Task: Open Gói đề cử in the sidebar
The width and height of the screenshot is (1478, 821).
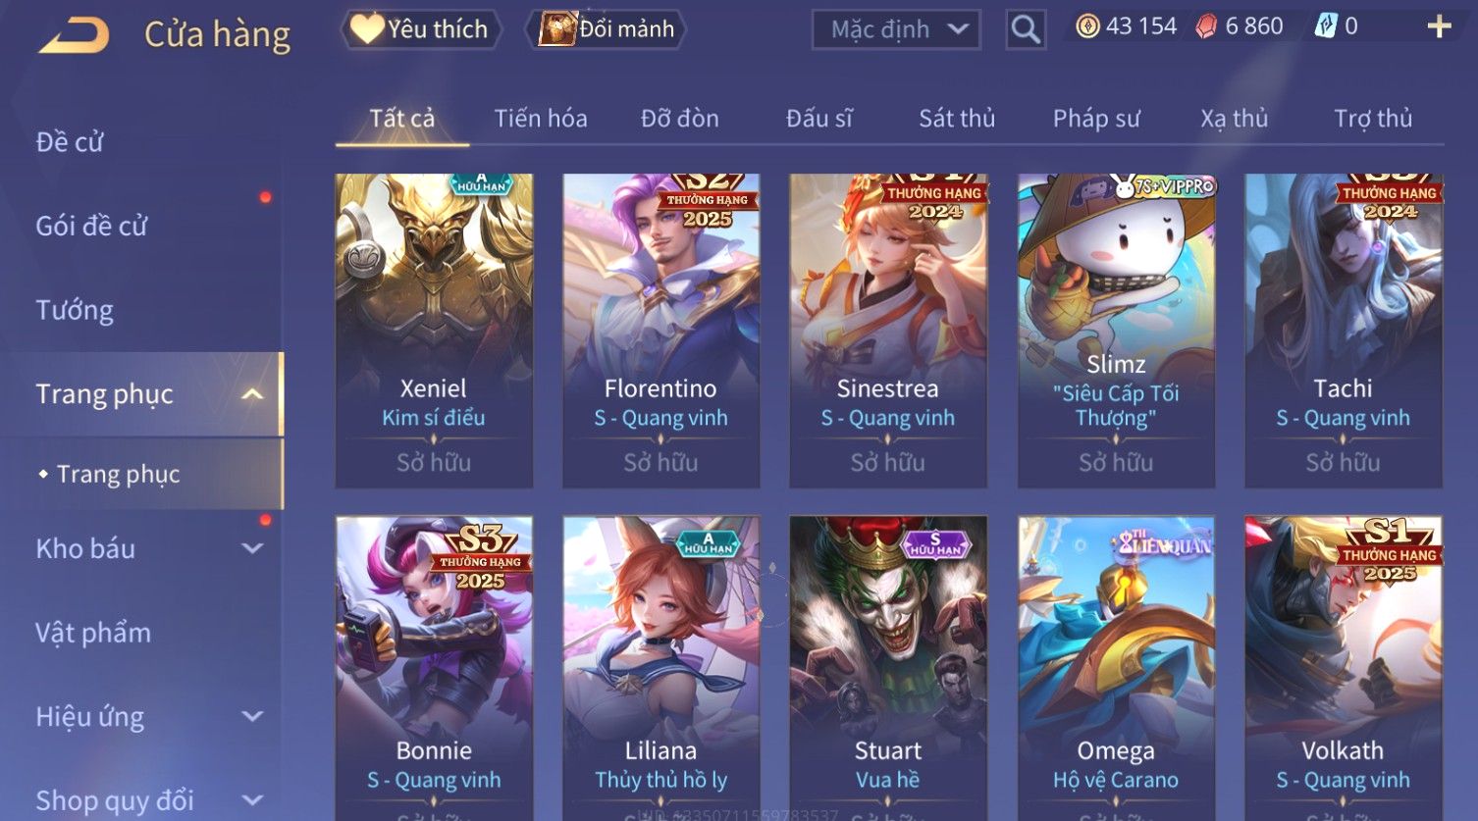Action: tap(91, 226)
